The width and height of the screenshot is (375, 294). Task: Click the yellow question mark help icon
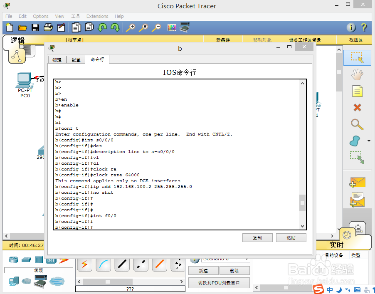coord(364,27)
